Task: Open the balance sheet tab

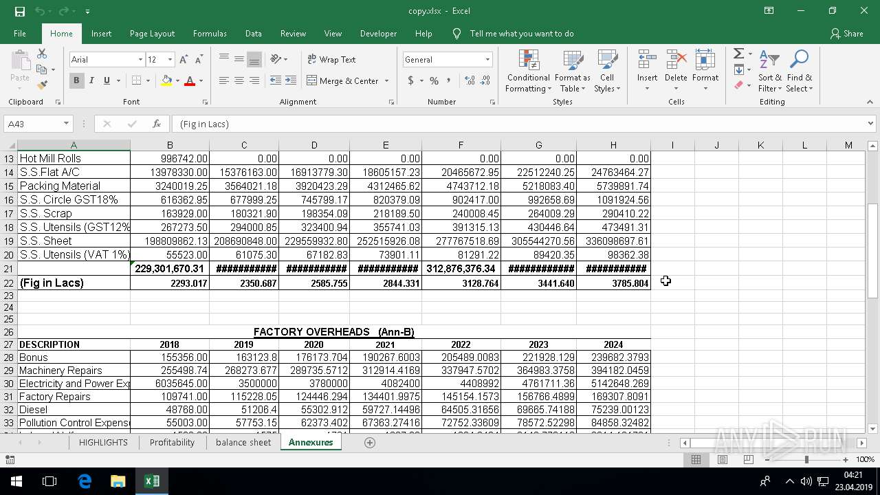Action: (x=243, y=443)
